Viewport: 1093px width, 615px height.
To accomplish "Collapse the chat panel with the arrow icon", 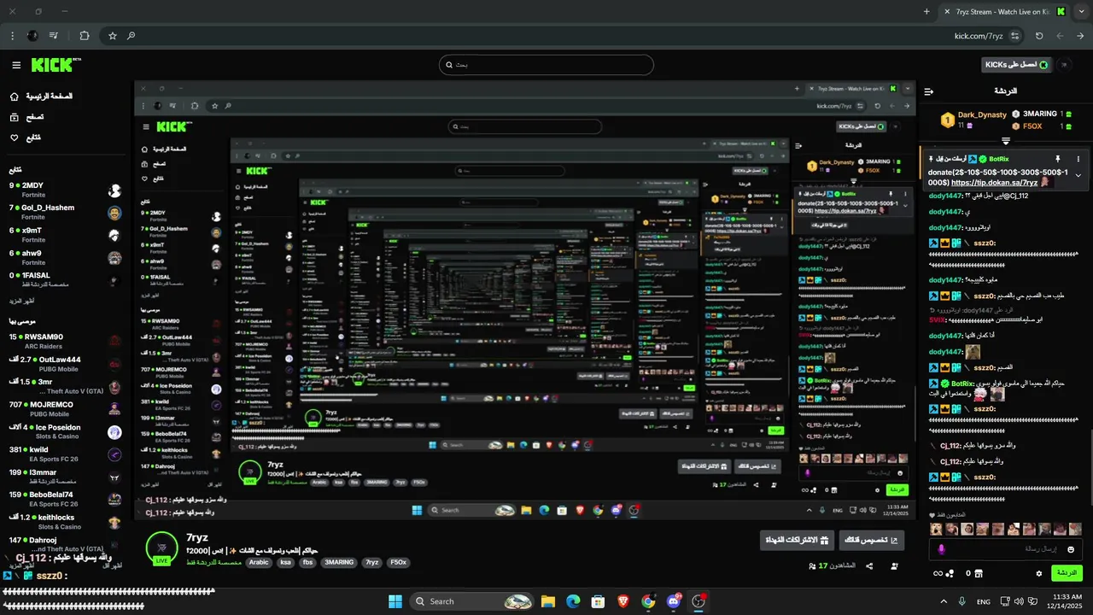I will pyautogui.click(x=929, y=91).
